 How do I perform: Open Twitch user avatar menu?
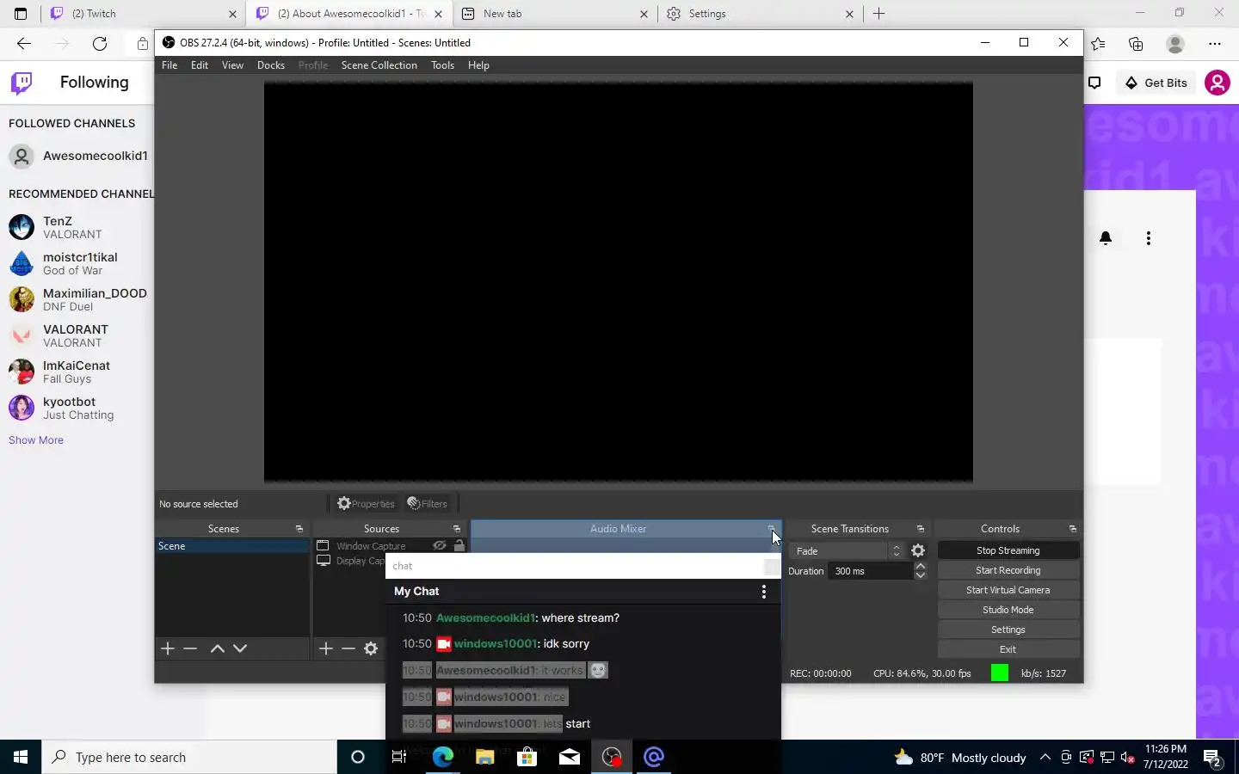pyautogui.click(x=1217, y=83)
